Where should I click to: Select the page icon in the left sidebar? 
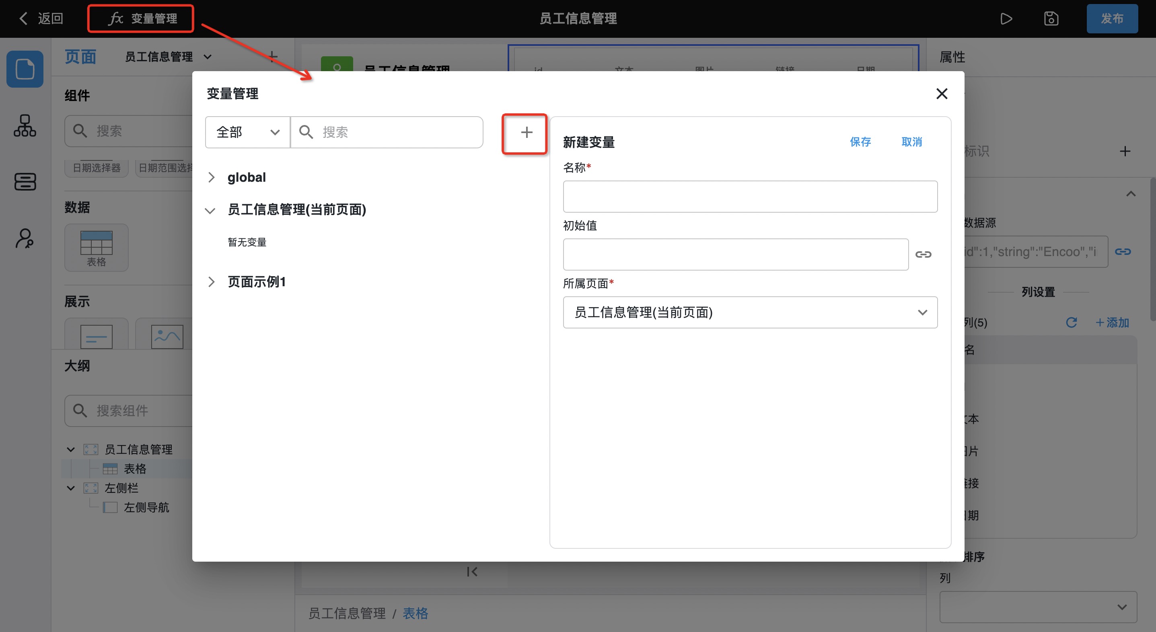tap(25, 69)
